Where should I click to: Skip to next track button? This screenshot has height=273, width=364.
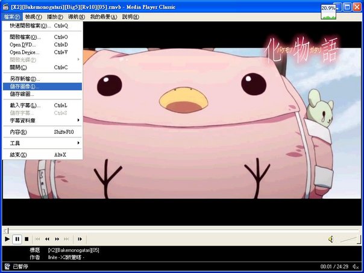tap(67, 239)
